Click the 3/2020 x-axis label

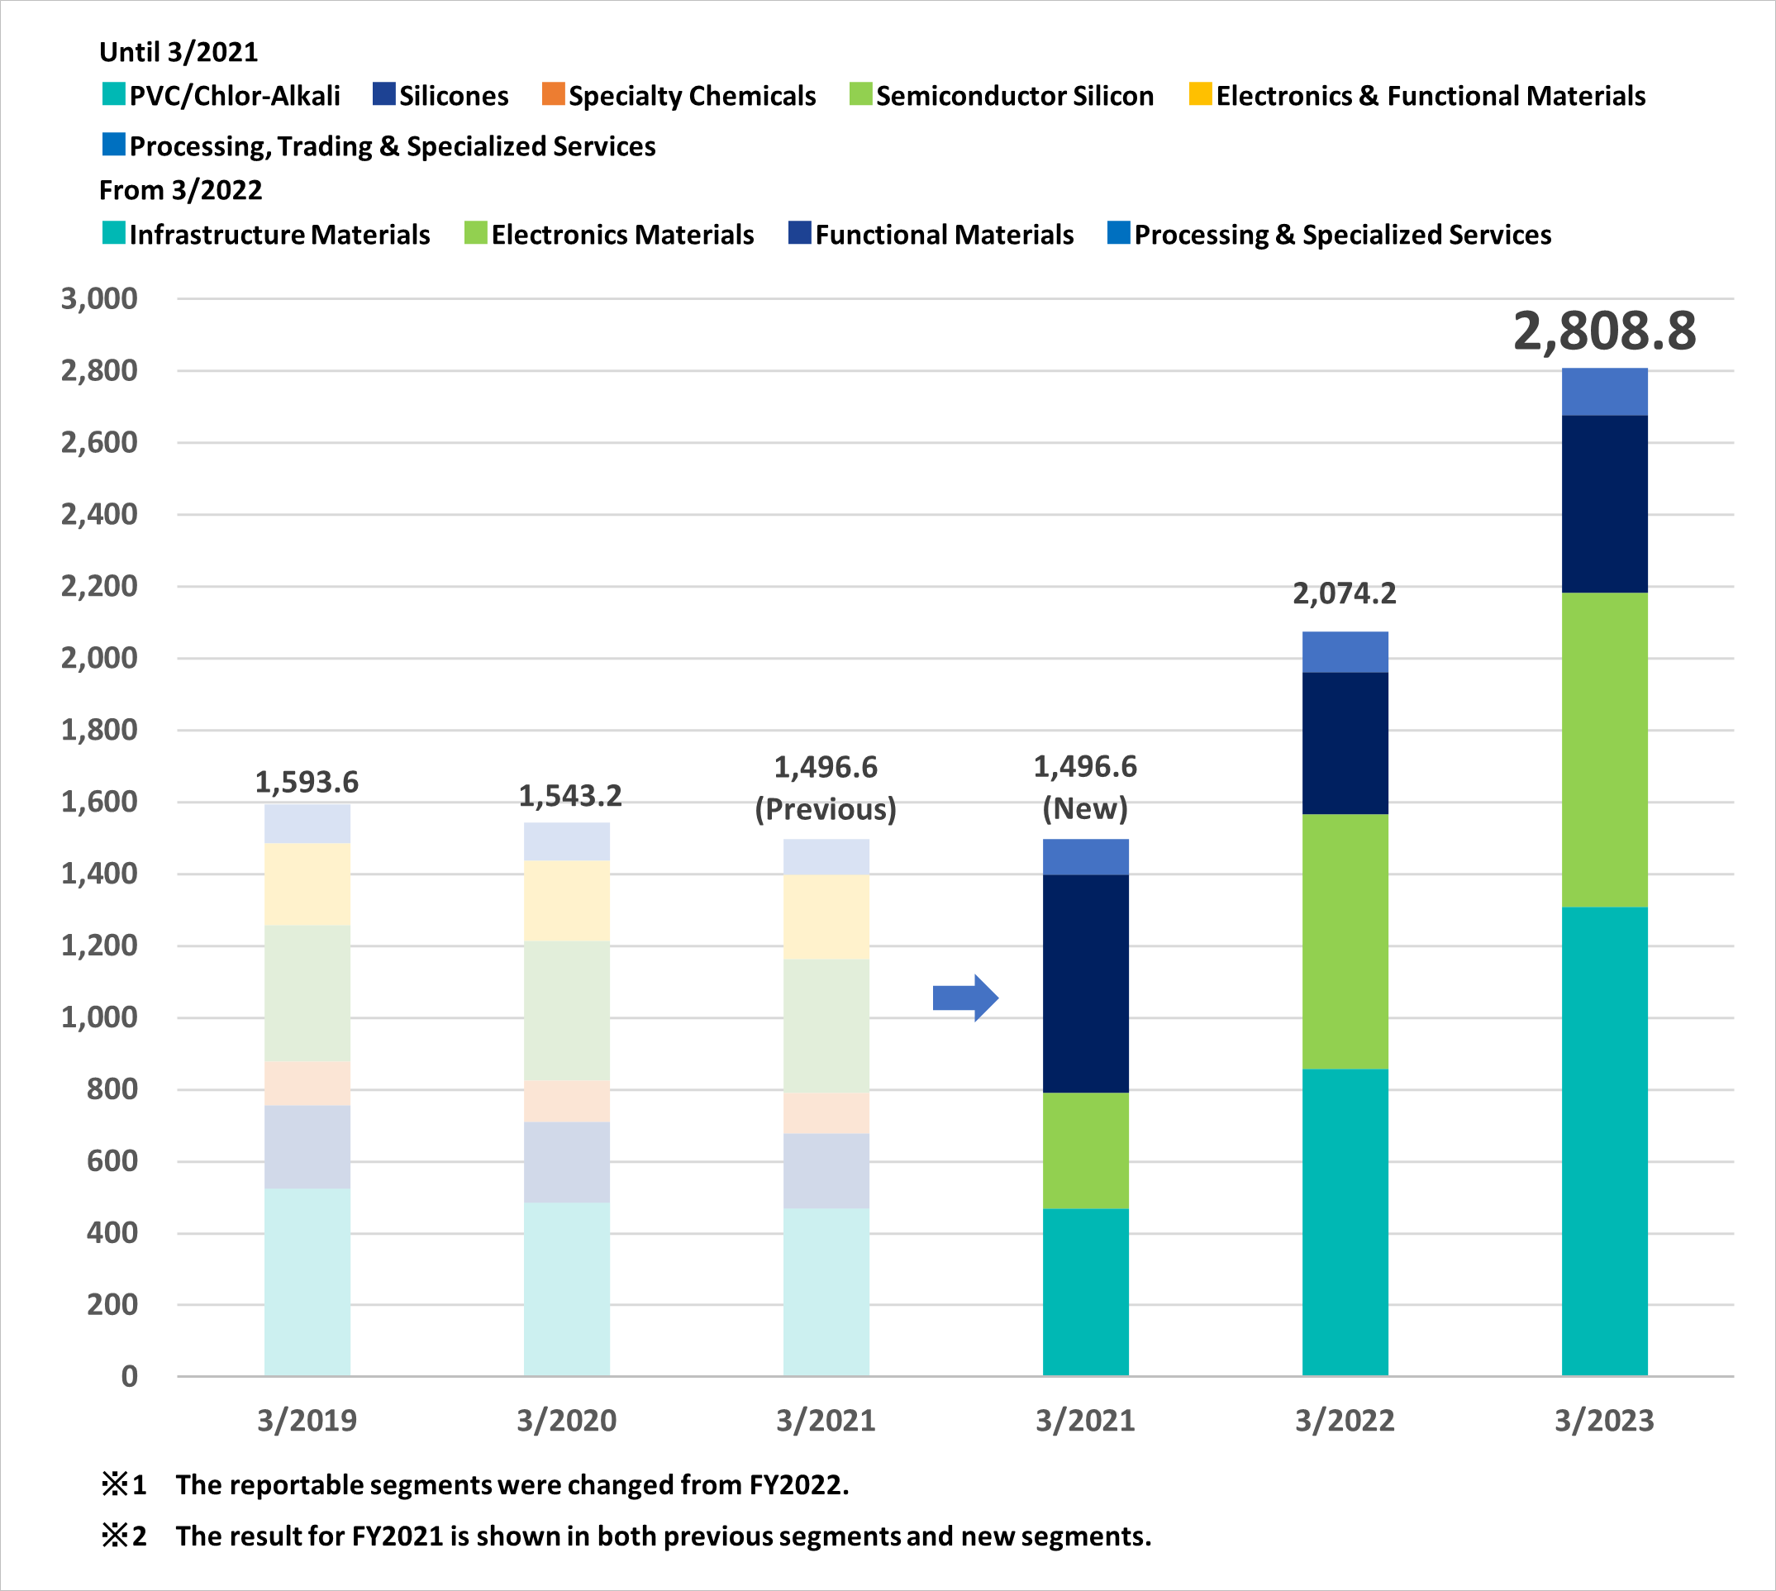[566, 1422]
